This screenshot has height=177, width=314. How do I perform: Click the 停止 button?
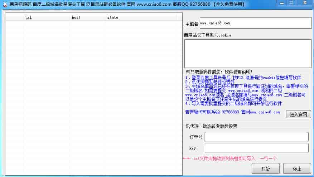297,169
